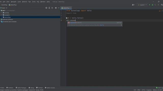The image size is (163, 91).
Task: Select the fdr1 project root
Action: tap(30, 11)
